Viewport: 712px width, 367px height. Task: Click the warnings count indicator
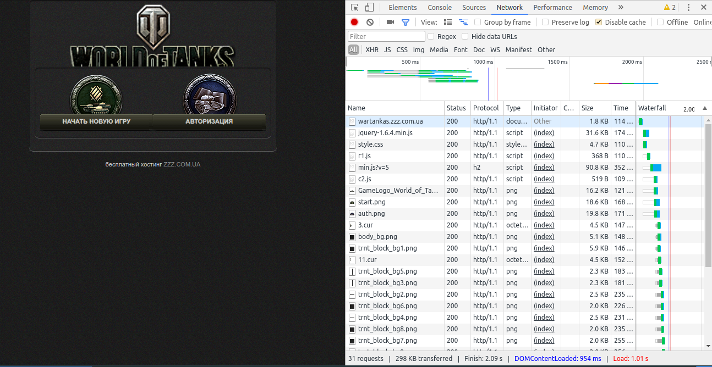670,7
